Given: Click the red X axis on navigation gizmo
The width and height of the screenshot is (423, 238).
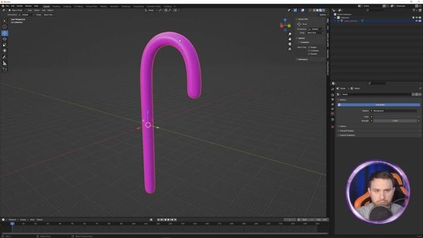Looking at the screenshot, I should (282, 26).
